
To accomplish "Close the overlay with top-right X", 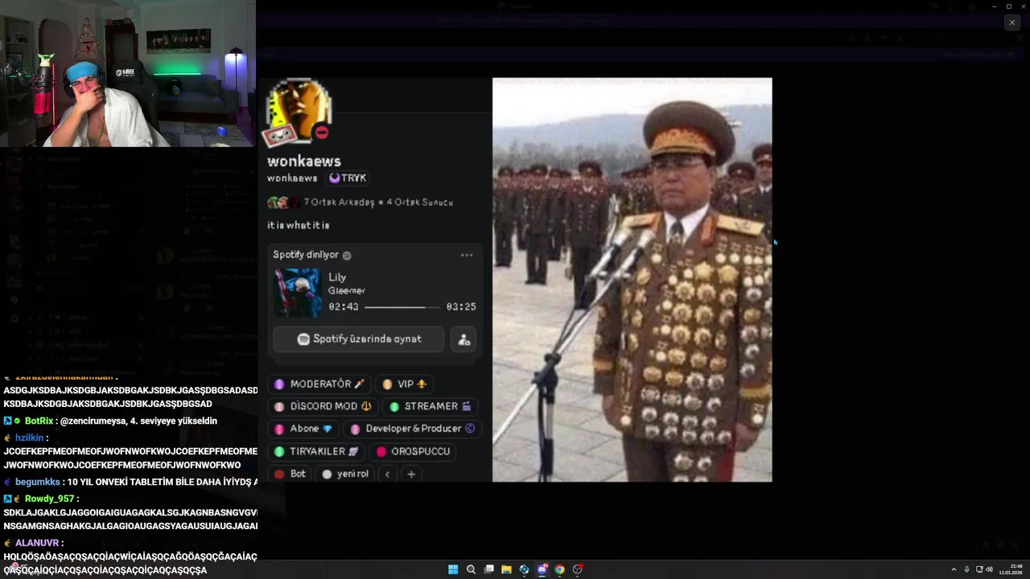I will [x=1012, y=23].
